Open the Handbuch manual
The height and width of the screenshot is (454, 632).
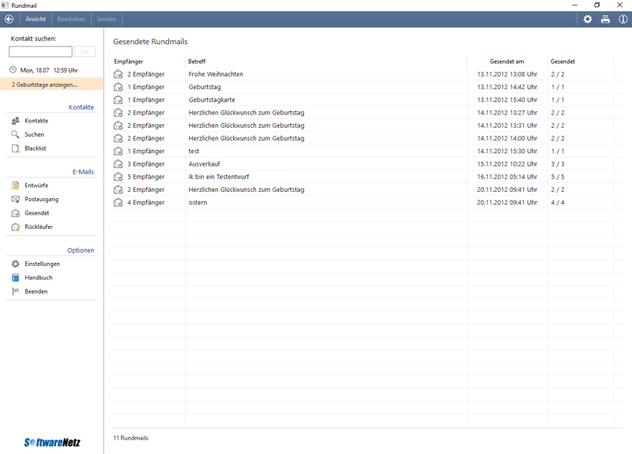coord(38,278)
